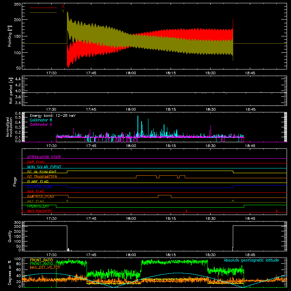Image resolution: width=291 pixels, height=291 pixels.
Task: Click the '3.6' tick on Roll period axis
Action: pos(18,103)
